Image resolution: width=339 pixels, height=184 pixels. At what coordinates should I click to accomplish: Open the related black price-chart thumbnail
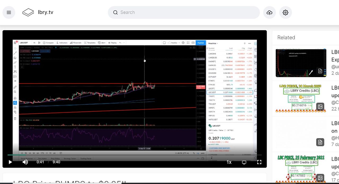point(301,63)
